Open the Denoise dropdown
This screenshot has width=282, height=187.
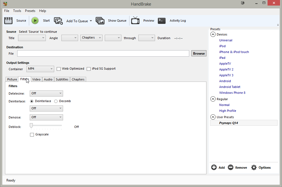[x=46, y=117]
